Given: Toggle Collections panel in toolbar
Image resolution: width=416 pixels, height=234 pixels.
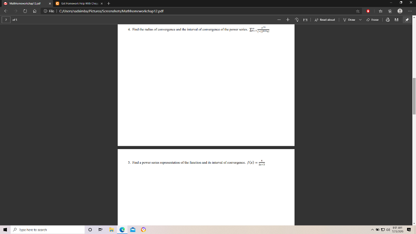Looking at the screenshot, I should pos(390,11).
